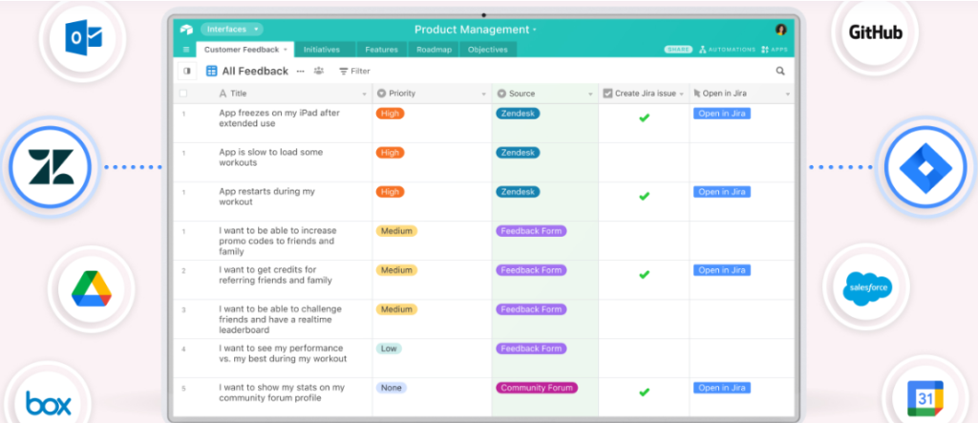Click the Airtable logo in header
Viewport: 978px width, 423px height.
coord(186,30)
